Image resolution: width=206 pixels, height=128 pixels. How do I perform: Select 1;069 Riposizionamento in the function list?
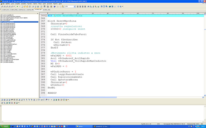click(8, 57)
